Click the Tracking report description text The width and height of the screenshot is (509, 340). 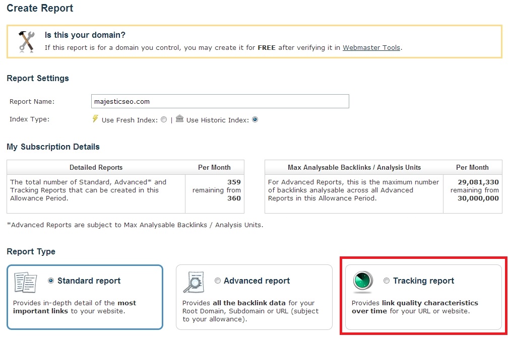tap(415, 307)
